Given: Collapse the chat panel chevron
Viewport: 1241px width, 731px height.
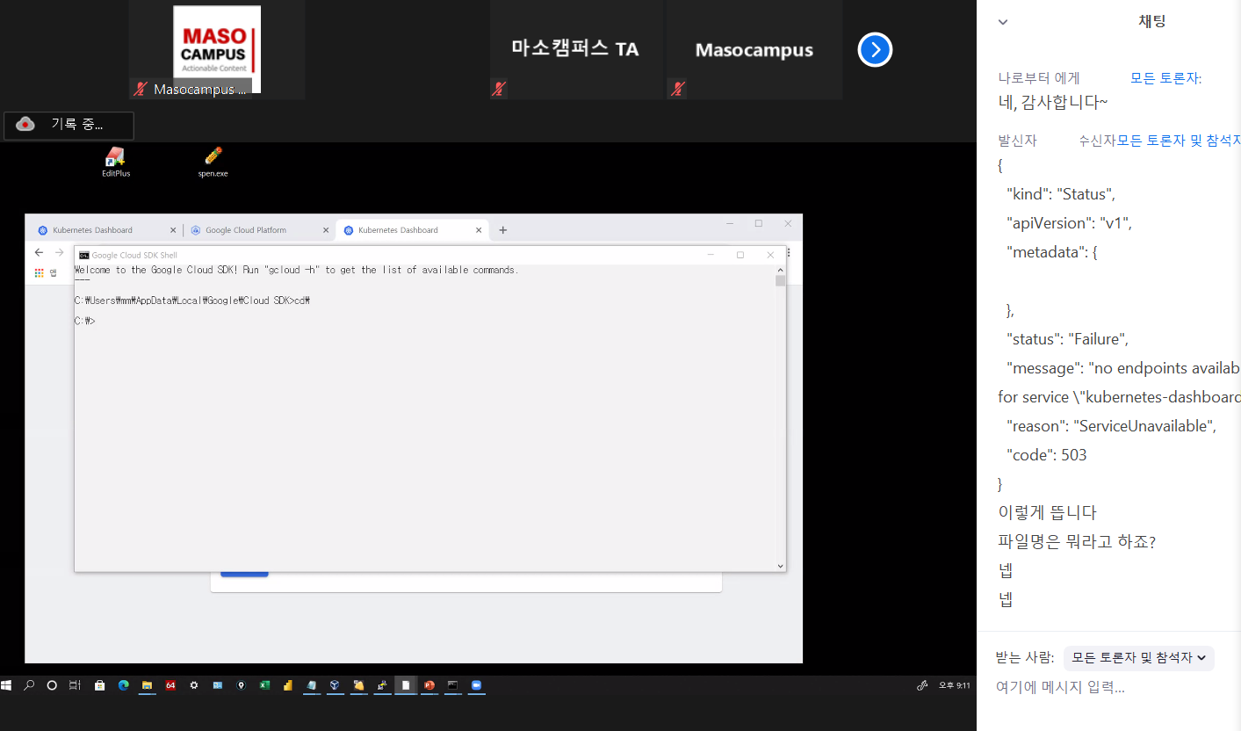Looking at the screenshot, I should 1003,23.
